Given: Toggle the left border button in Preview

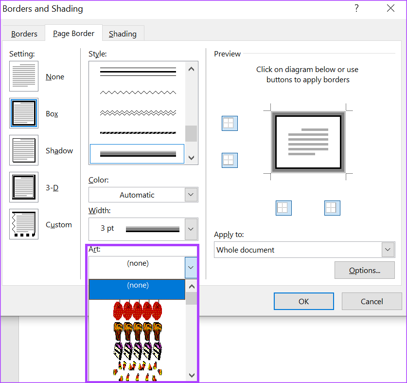Looking at the screenshot, I should pyautogui.click(x=283, y=208).
